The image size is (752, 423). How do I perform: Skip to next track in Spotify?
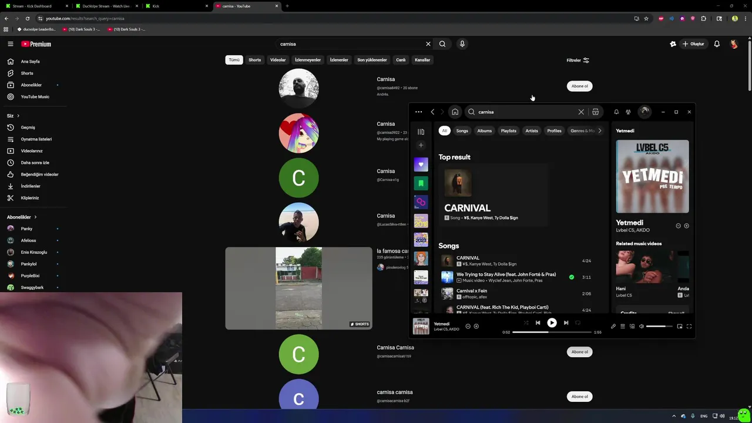coord(566,323)
